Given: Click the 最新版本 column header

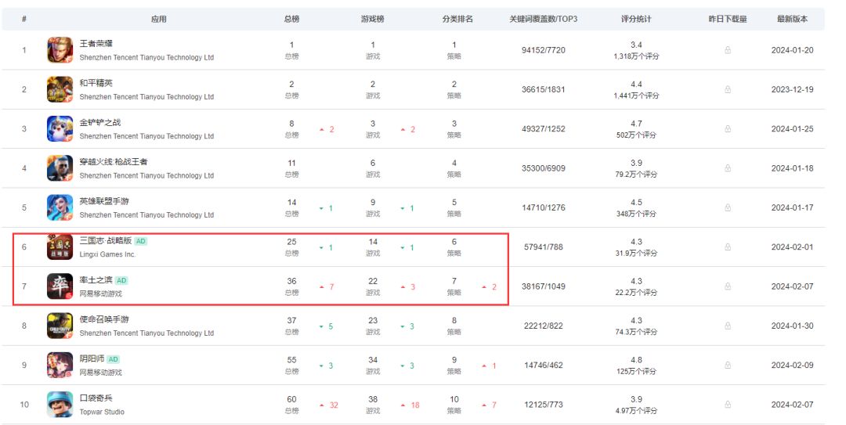Looking at the screenshot, I should click(792, 19).
